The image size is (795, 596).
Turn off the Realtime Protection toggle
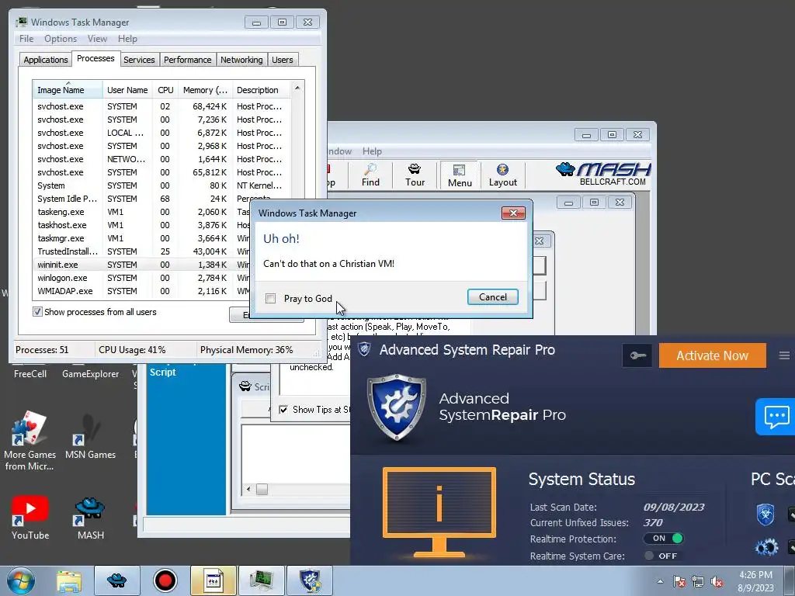(x=665, y=539)
